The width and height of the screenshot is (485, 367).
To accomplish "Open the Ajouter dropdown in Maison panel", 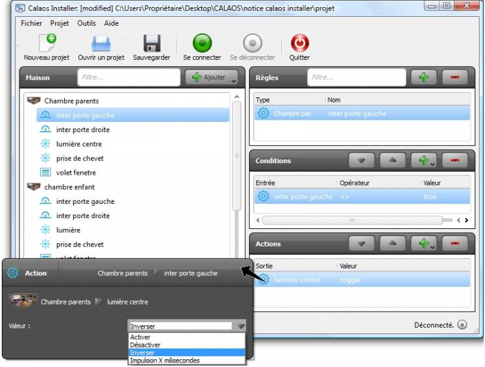I will (x=211, y=77).
